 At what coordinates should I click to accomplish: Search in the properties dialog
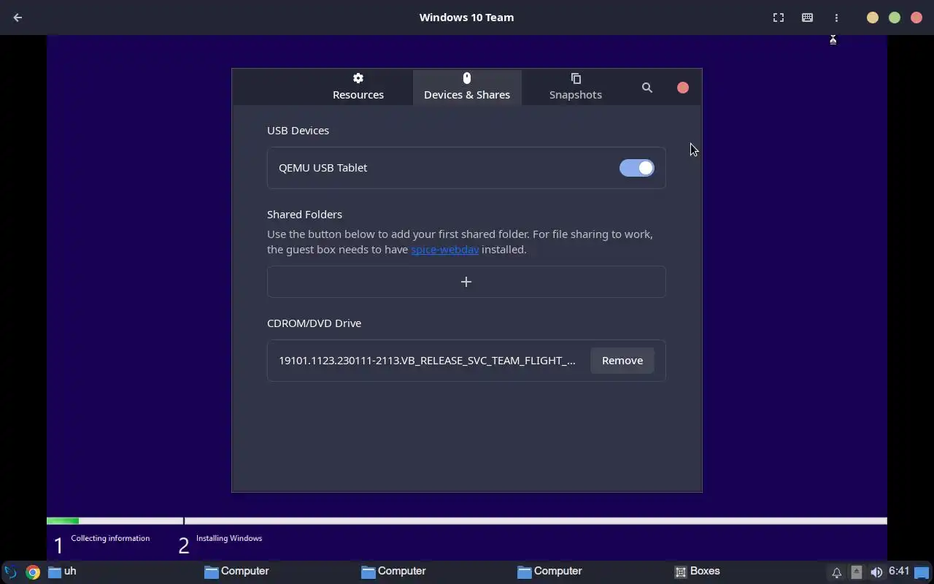(647, 88)
